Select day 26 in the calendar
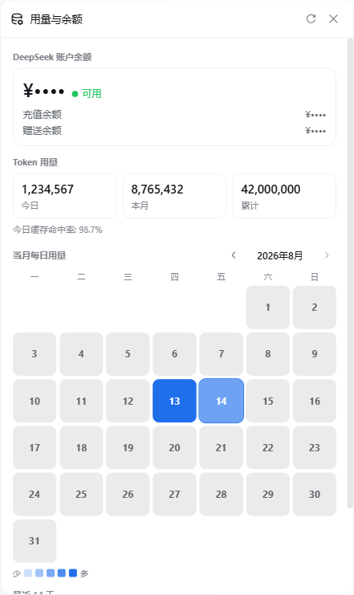Image resolution: width=354 pixels, height=595 pixels. (128, 494)
